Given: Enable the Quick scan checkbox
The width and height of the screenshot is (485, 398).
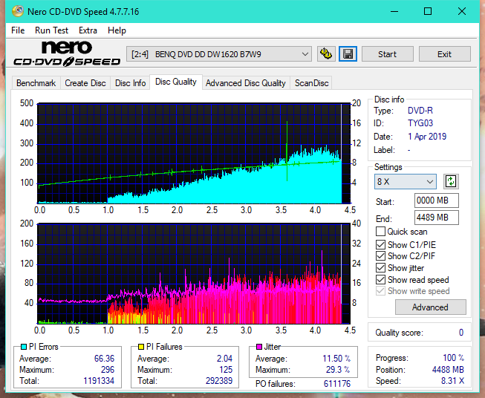Looking at the screenshot, I should (380, 232).
